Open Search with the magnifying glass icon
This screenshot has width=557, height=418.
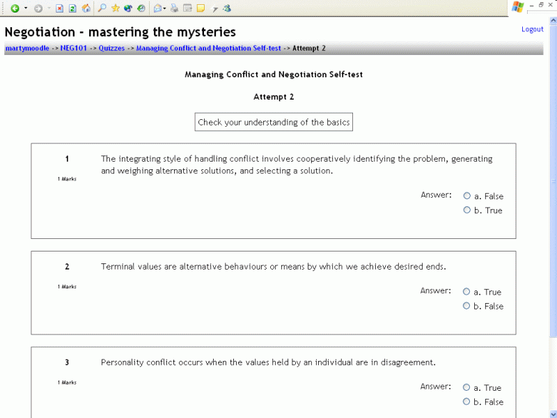tap(102, 8)
